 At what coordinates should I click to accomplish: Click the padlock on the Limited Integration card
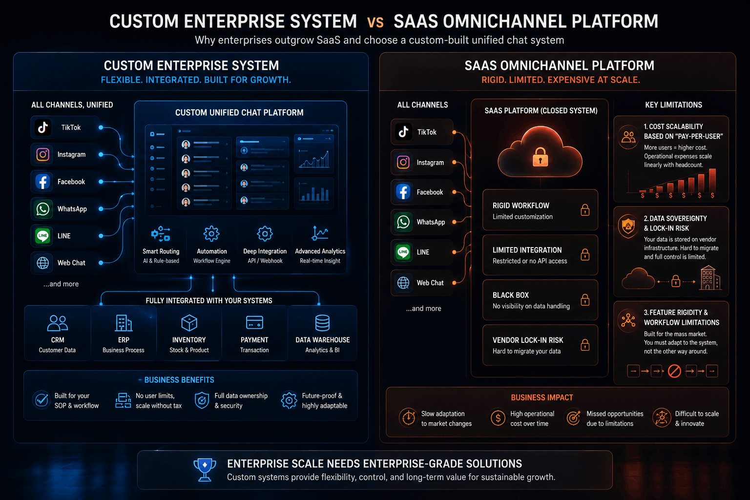pos(585,254)
